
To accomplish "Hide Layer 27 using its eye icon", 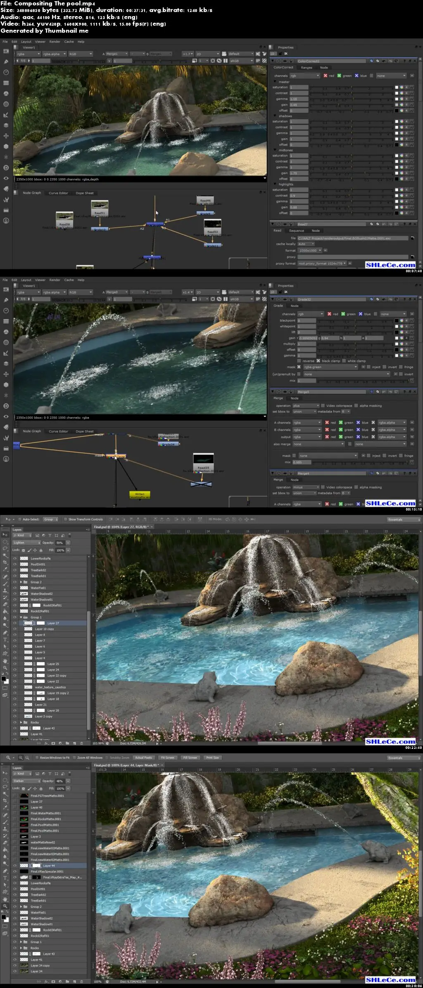I will tap(15, 623).
